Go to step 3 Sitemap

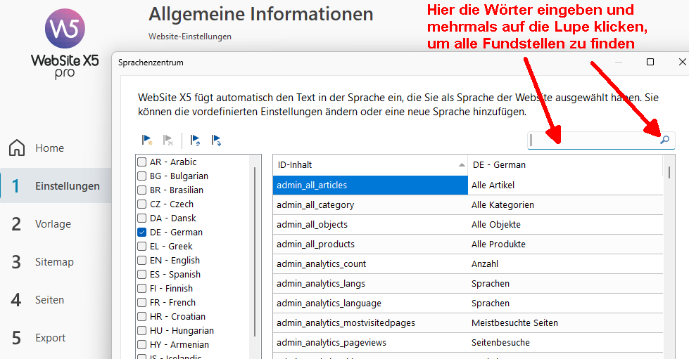click(54, 262)
